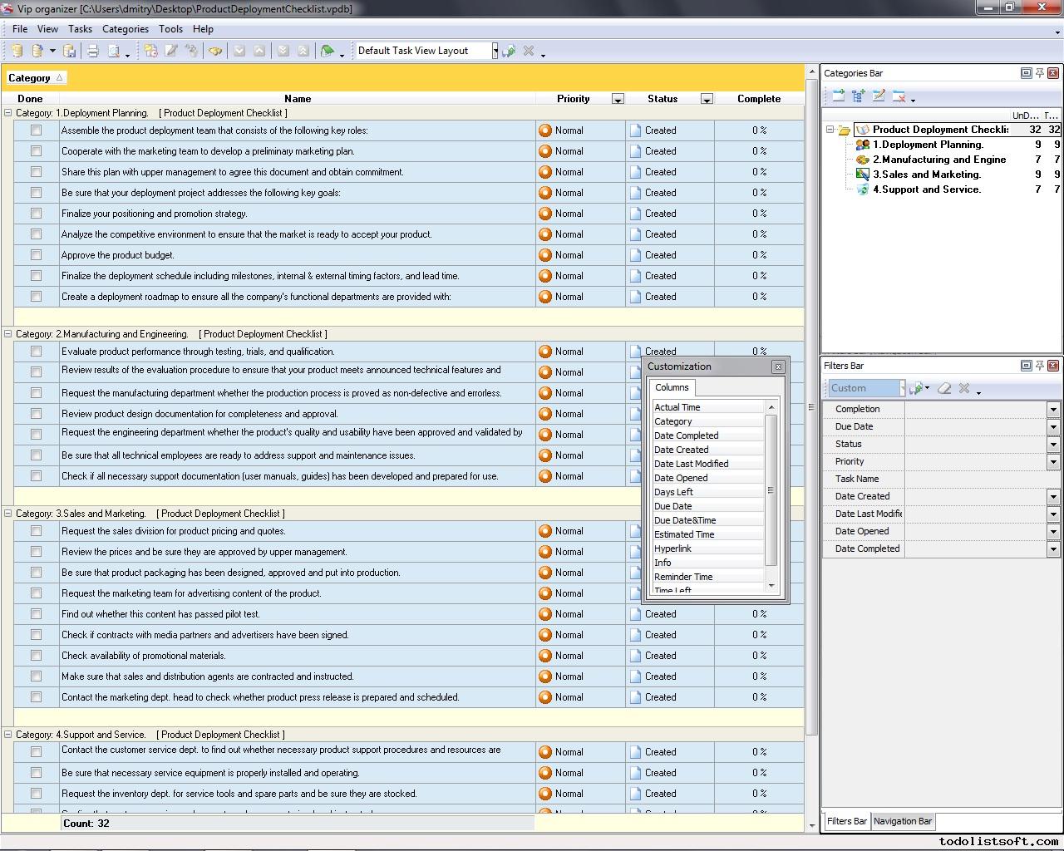Open the edit category tool

coord(879,96)
